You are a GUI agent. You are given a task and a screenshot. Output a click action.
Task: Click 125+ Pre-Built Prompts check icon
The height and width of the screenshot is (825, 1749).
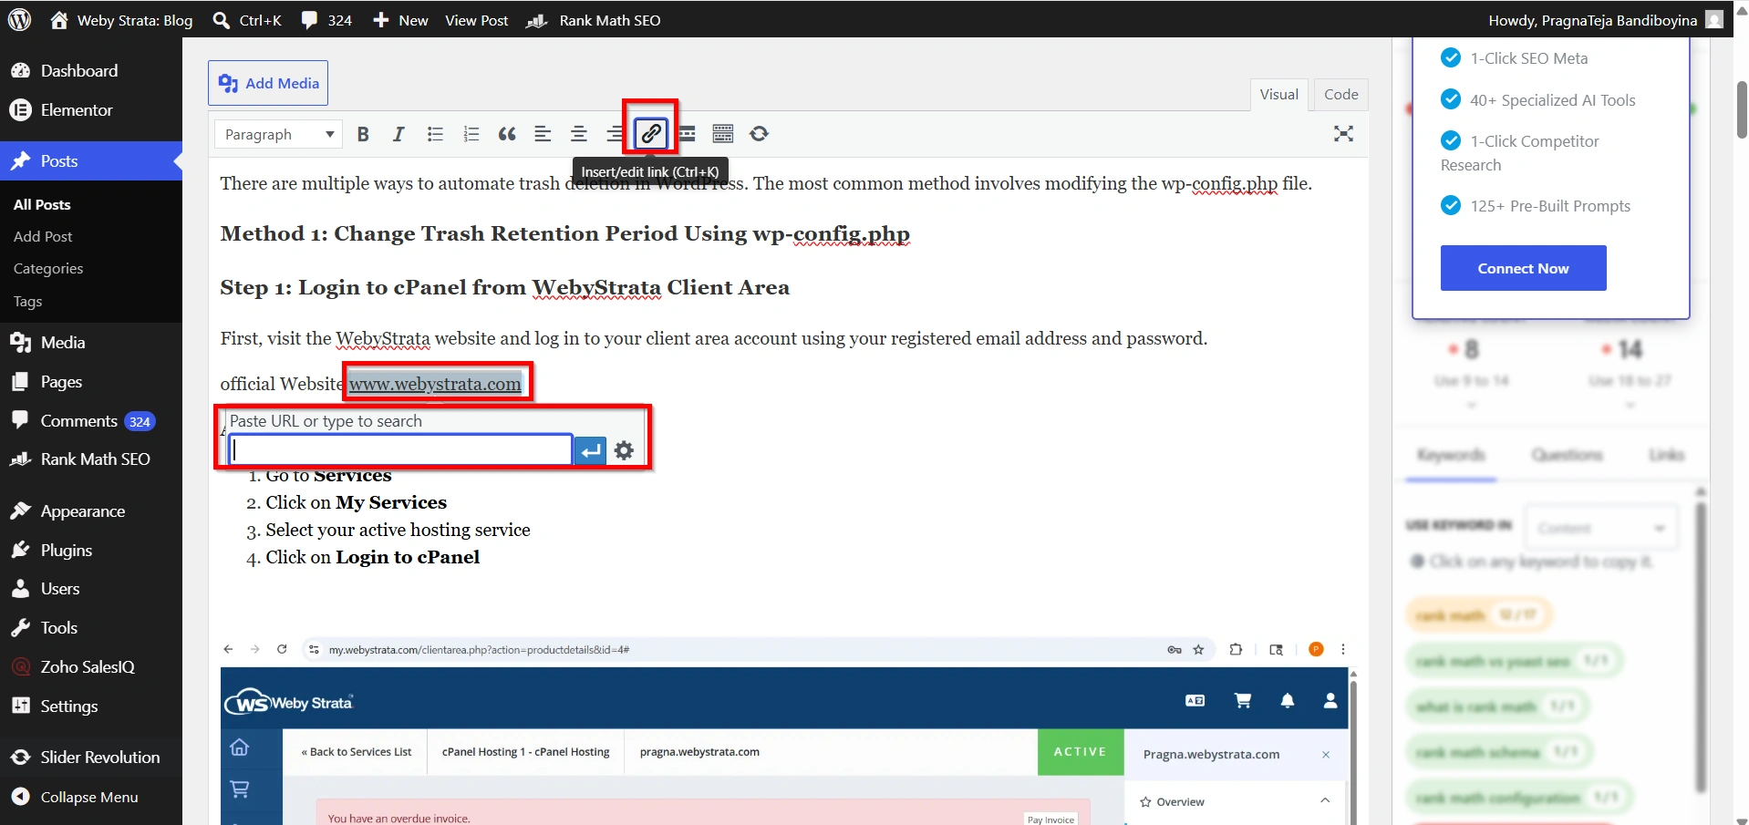click(x=1450, y=205)
